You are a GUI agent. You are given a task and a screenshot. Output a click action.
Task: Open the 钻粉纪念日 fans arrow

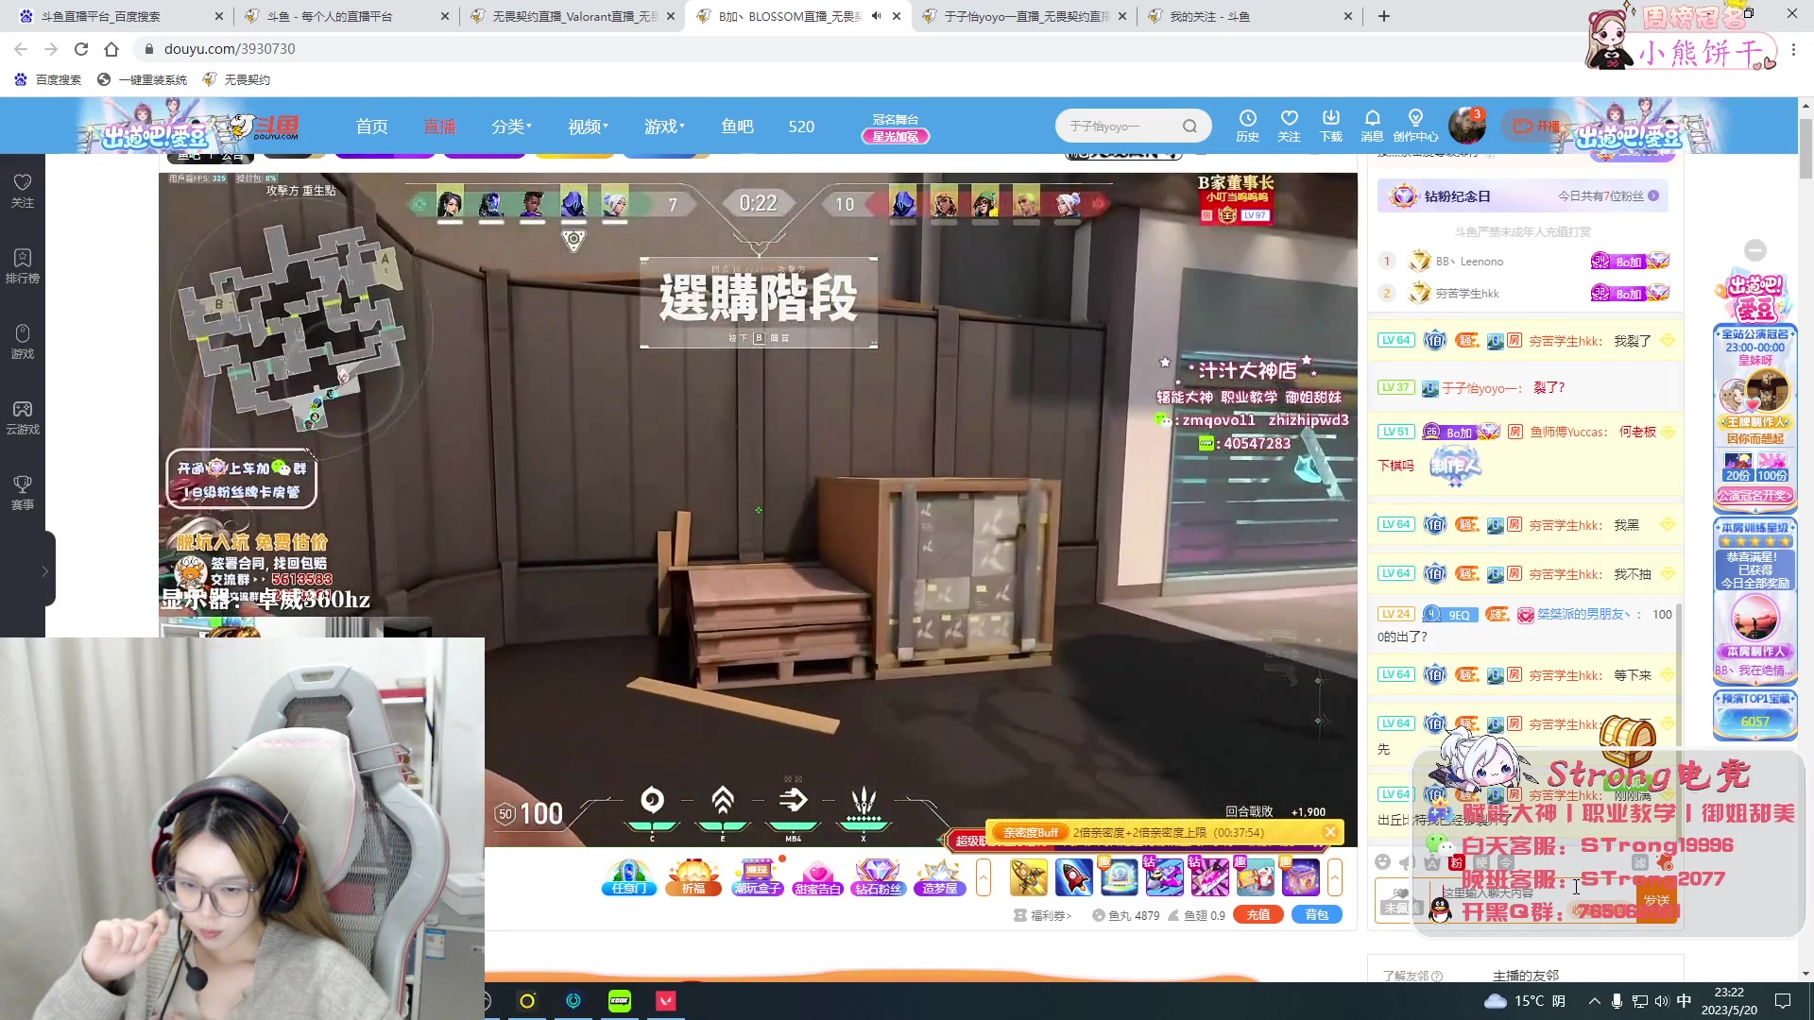point(1653,195)
